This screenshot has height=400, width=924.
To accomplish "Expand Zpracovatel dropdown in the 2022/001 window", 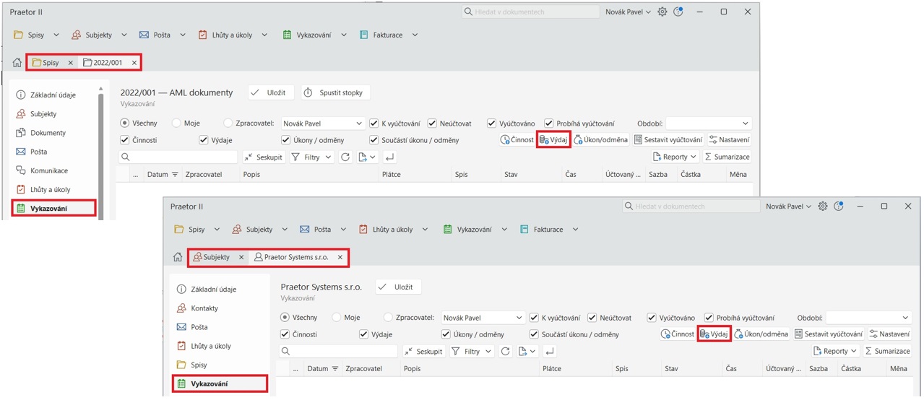I will [x=358, y=123].
